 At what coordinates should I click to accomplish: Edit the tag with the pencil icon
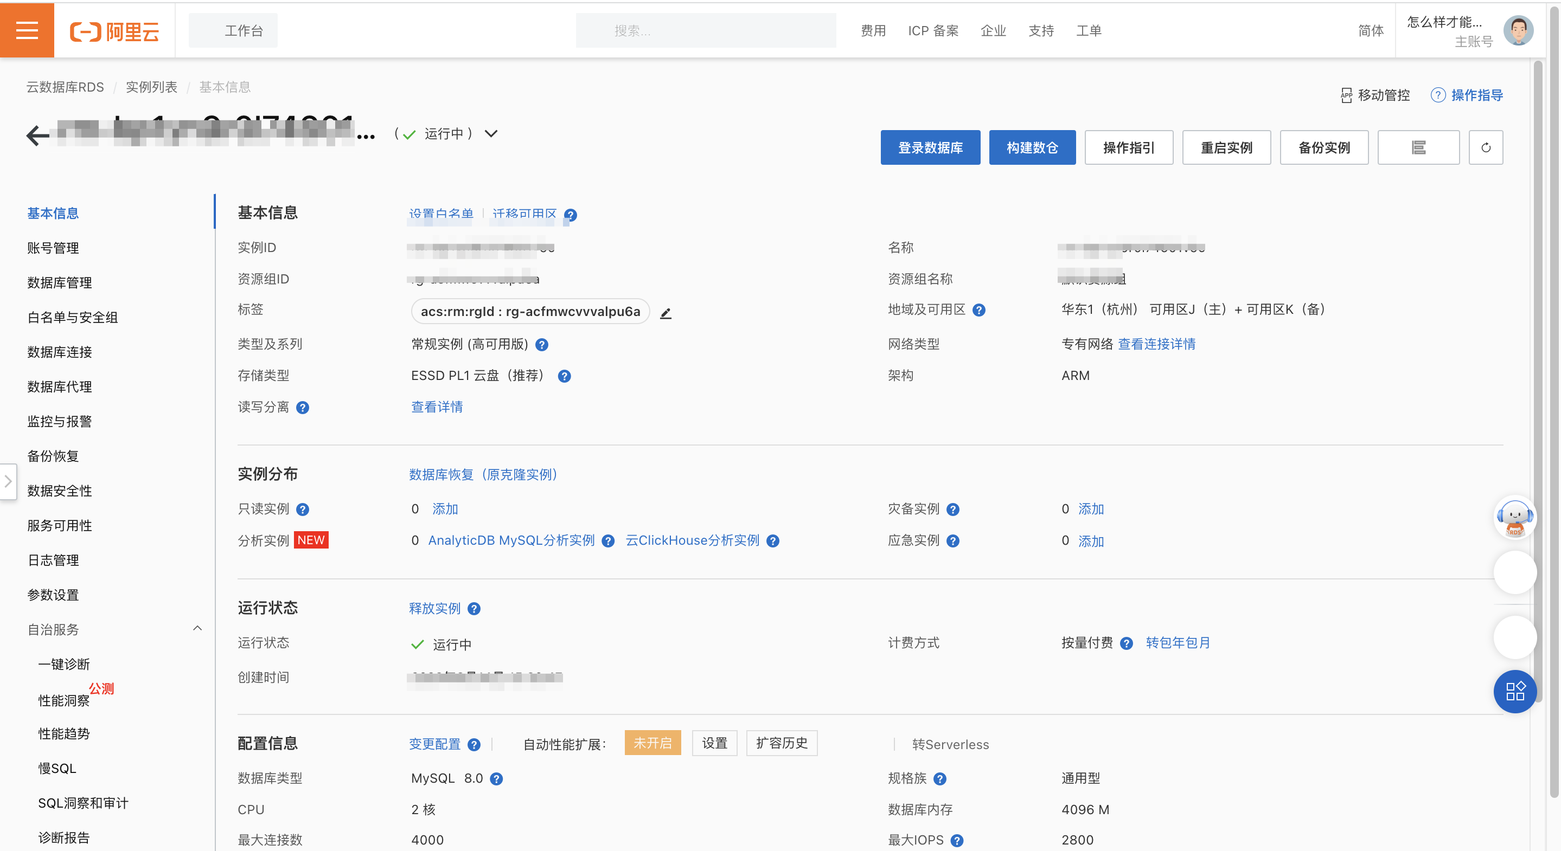coord(666,313)
